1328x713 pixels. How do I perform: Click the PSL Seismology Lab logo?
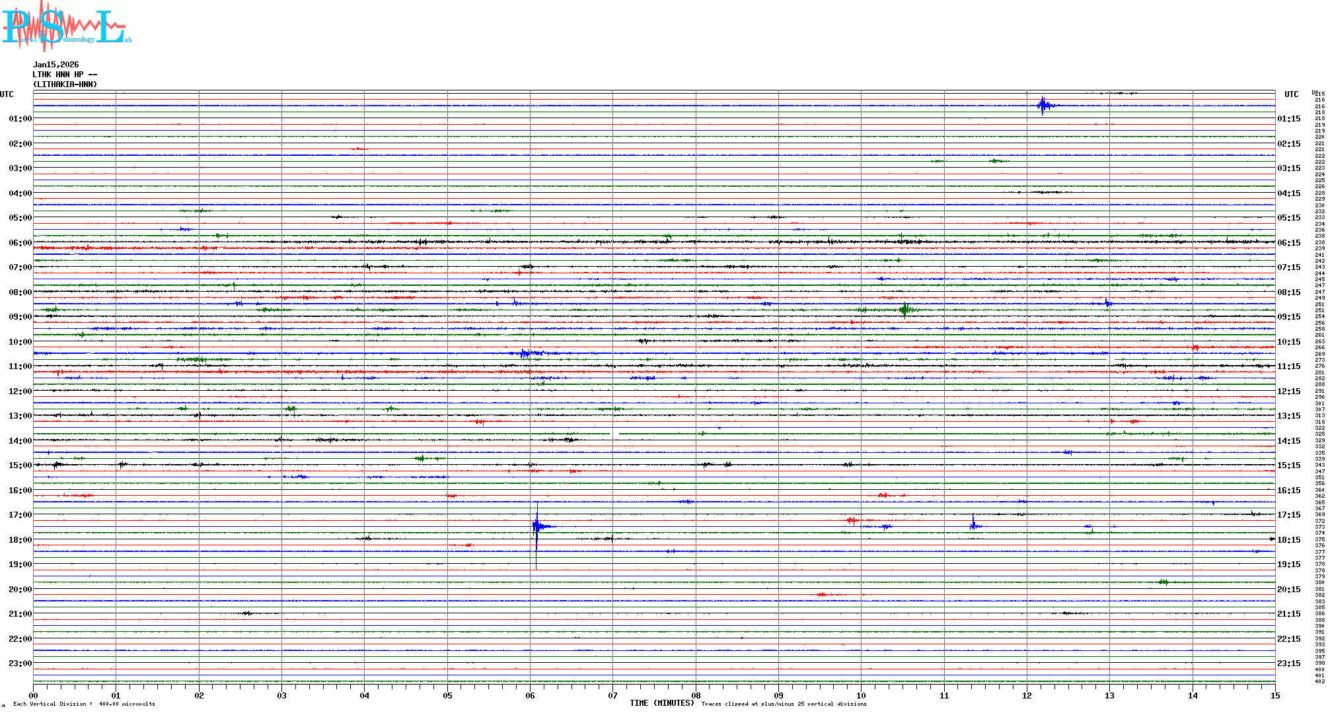pyautogui.click(x=66, y=25)
